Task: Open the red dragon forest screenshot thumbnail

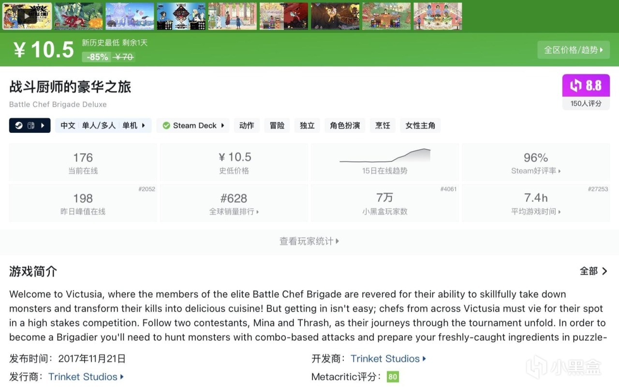Action: pyautogui.click(x=79, y=16)
